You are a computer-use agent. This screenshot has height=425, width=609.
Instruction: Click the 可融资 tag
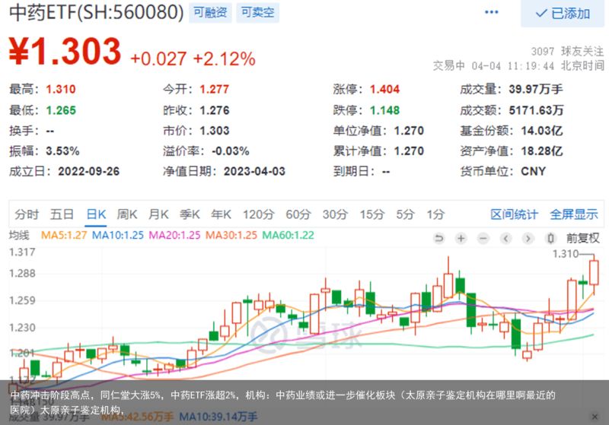point(210,13)
